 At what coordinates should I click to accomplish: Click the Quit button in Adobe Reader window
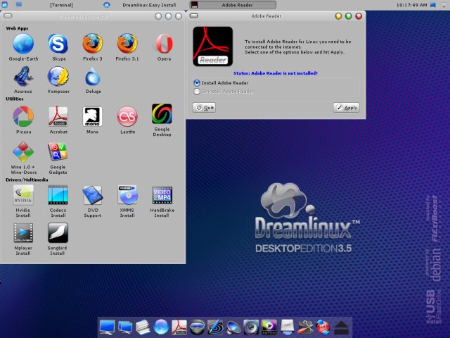[204, 108]
